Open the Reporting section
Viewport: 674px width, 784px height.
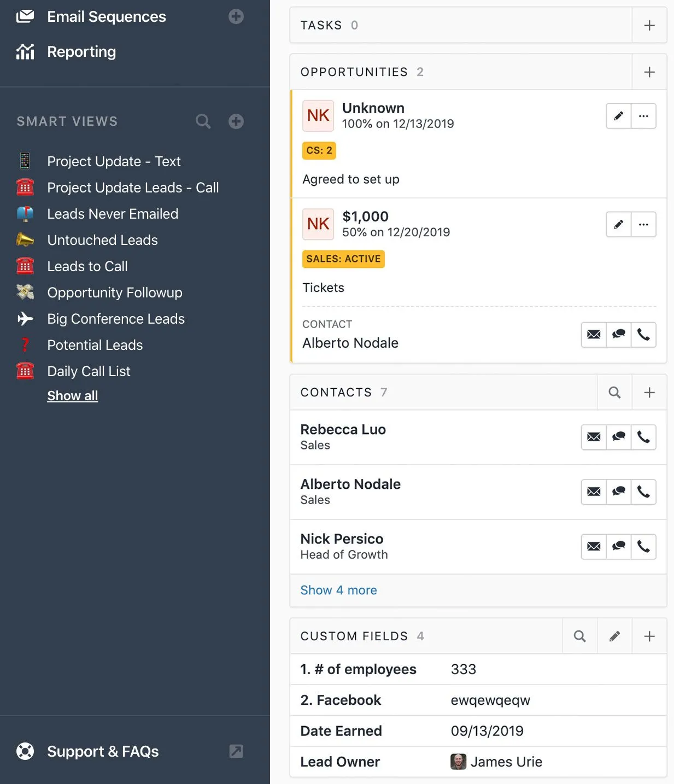point(81,51)
